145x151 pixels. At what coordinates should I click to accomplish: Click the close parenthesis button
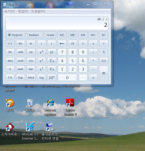pos(52,43)
